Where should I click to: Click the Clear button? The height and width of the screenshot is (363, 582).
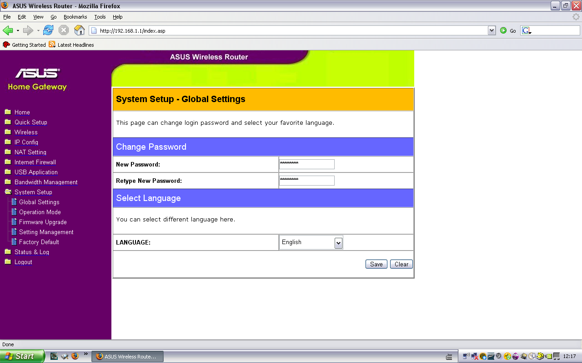[x=401, y=264]
